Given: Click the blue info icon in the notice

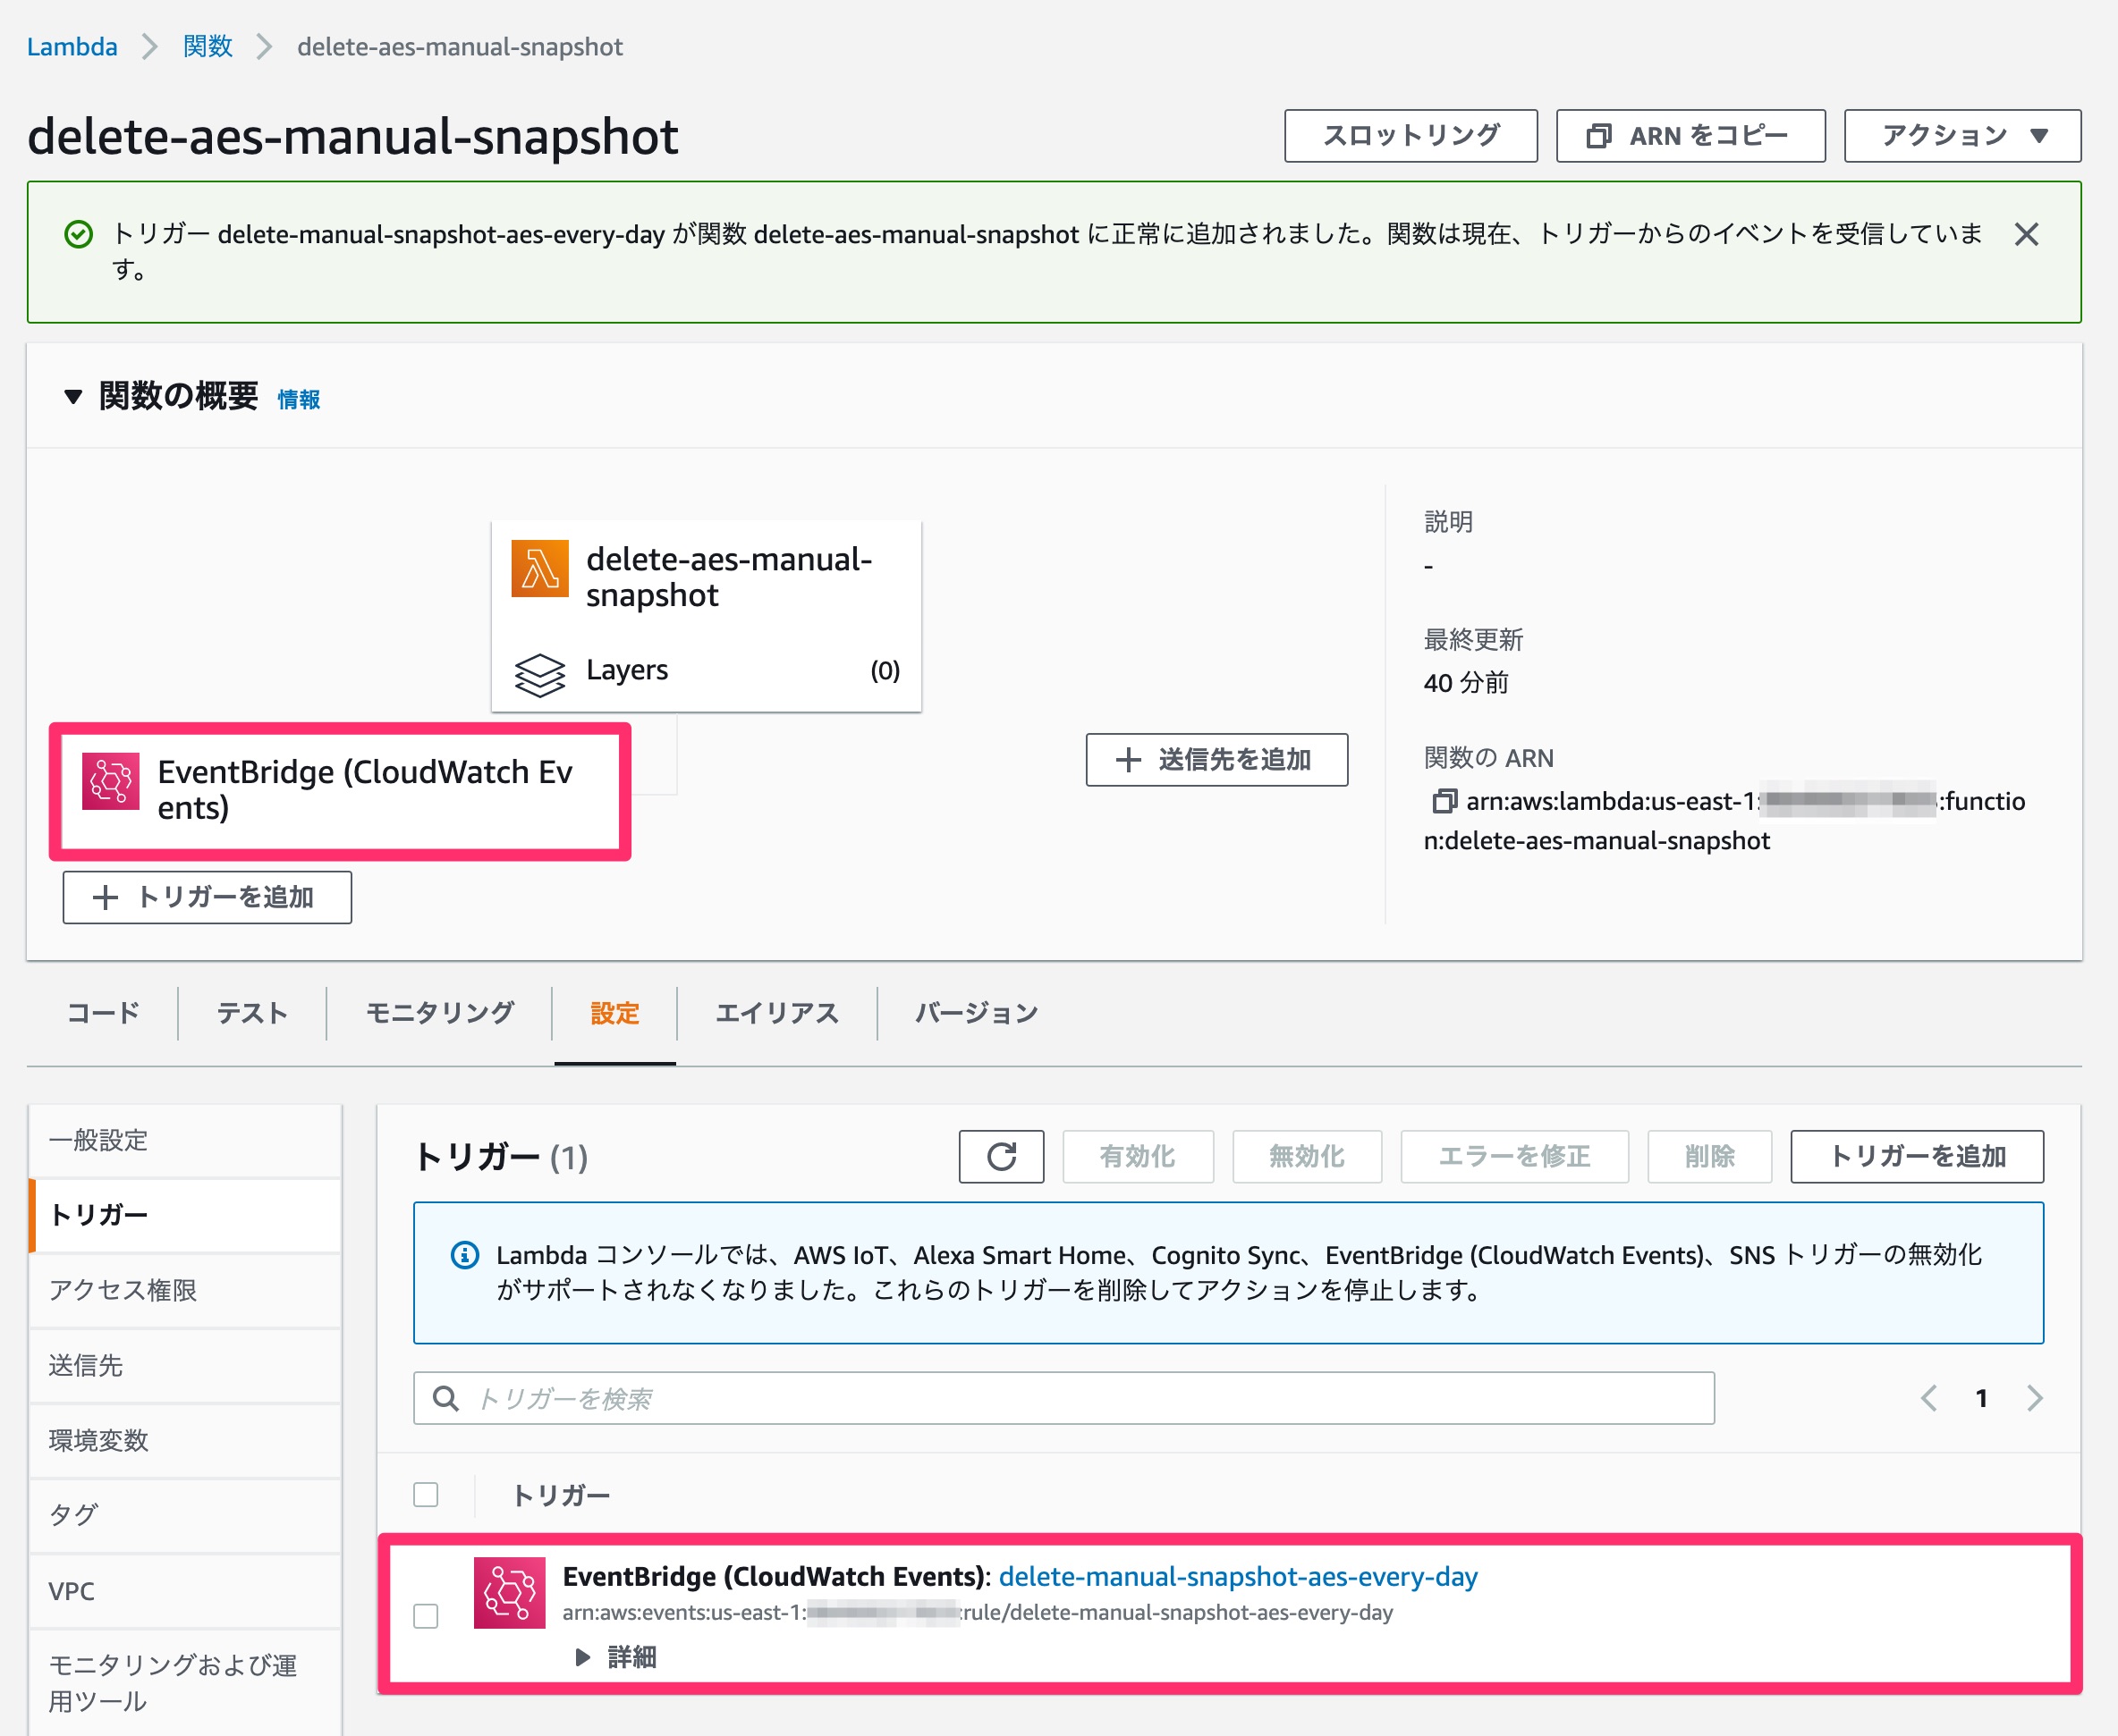Looking at the screenshot, I should point(465,1255).
